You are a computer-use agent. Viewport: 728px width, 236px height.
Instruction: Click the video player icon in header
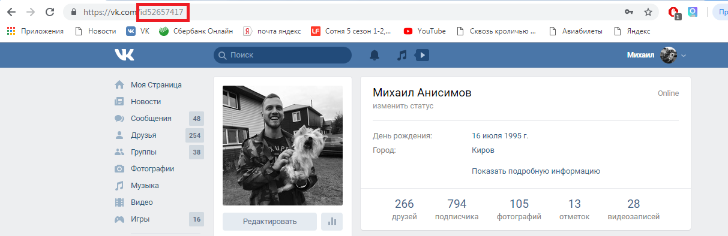(422, 55)
